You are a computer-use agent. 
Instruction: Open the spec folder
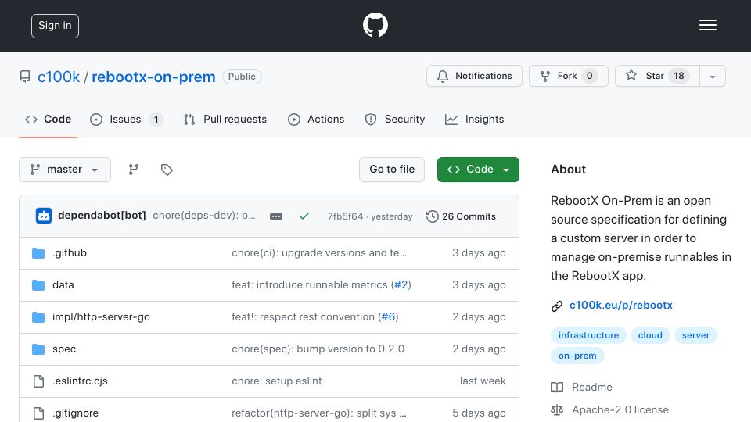[x=64, y=349]
